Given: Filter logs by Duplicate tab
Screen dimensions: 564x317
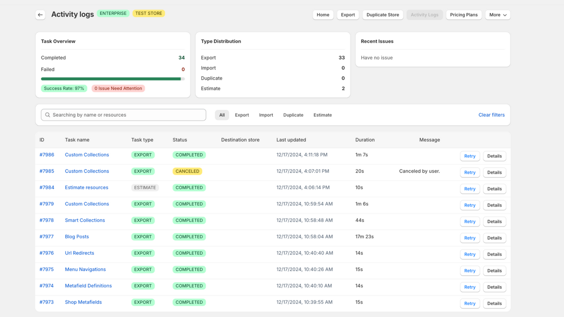Looking at the screenshot, I should coord(293,115).
